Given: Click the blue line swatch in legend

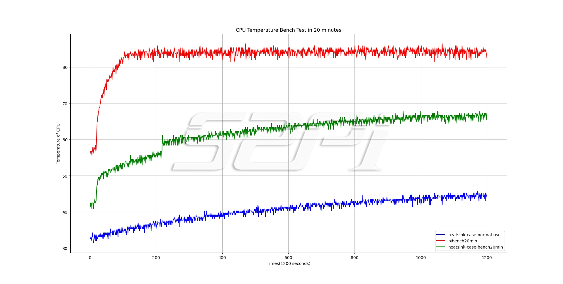Looking at the screenshot, I should point(441,235).
